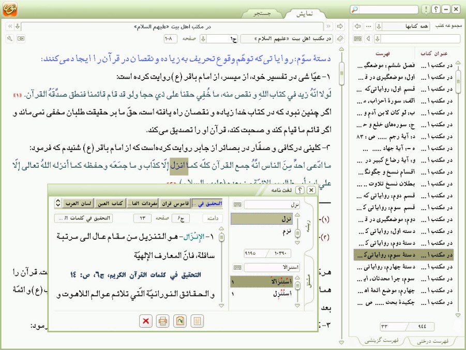Viewport: 466px width, 350px height.
Task: Click the right arrow button beside book title bar
Action: pos(340,26)
